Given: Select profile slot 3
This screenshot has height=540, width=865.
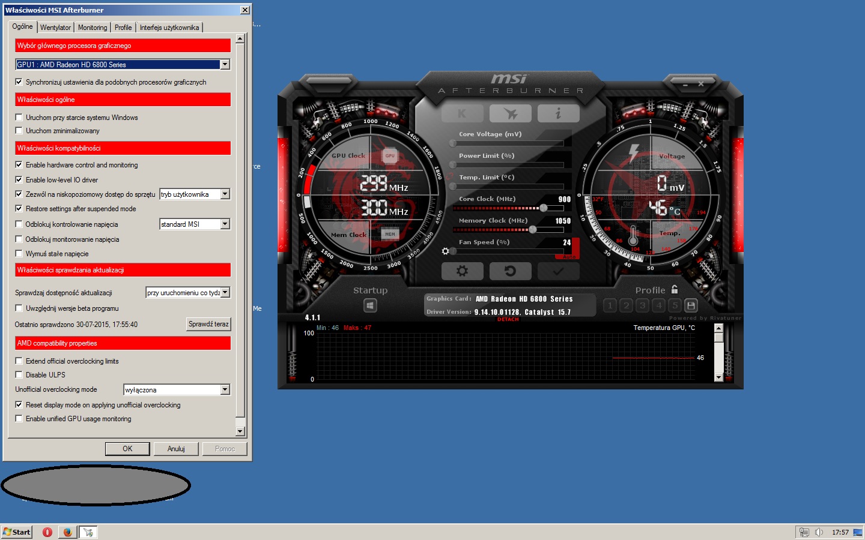Looking at the screenshot, I should (643, 305).
